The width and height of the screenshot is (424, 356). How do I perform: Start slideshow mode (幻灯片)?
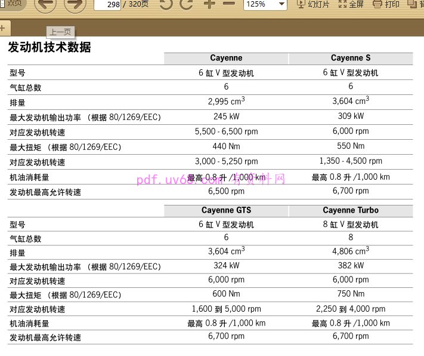[x=314, y=4]
